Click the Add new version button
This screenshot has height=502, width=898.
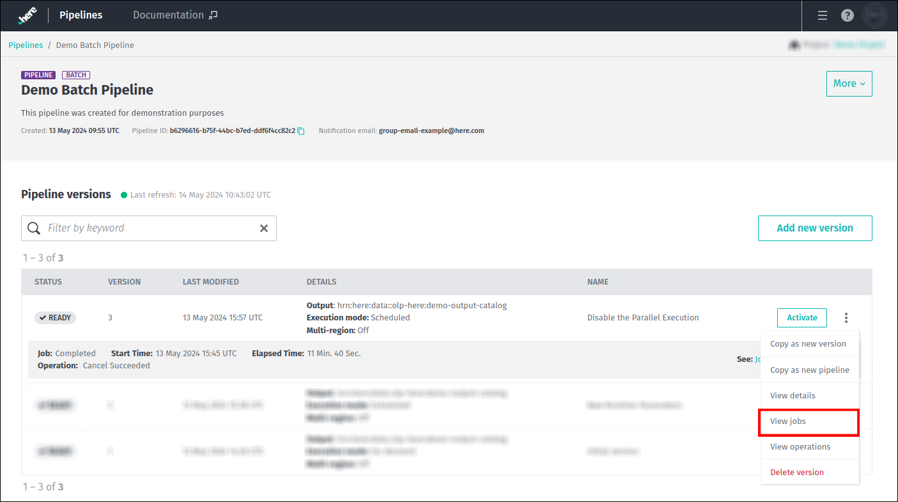[x=815, y=228]
